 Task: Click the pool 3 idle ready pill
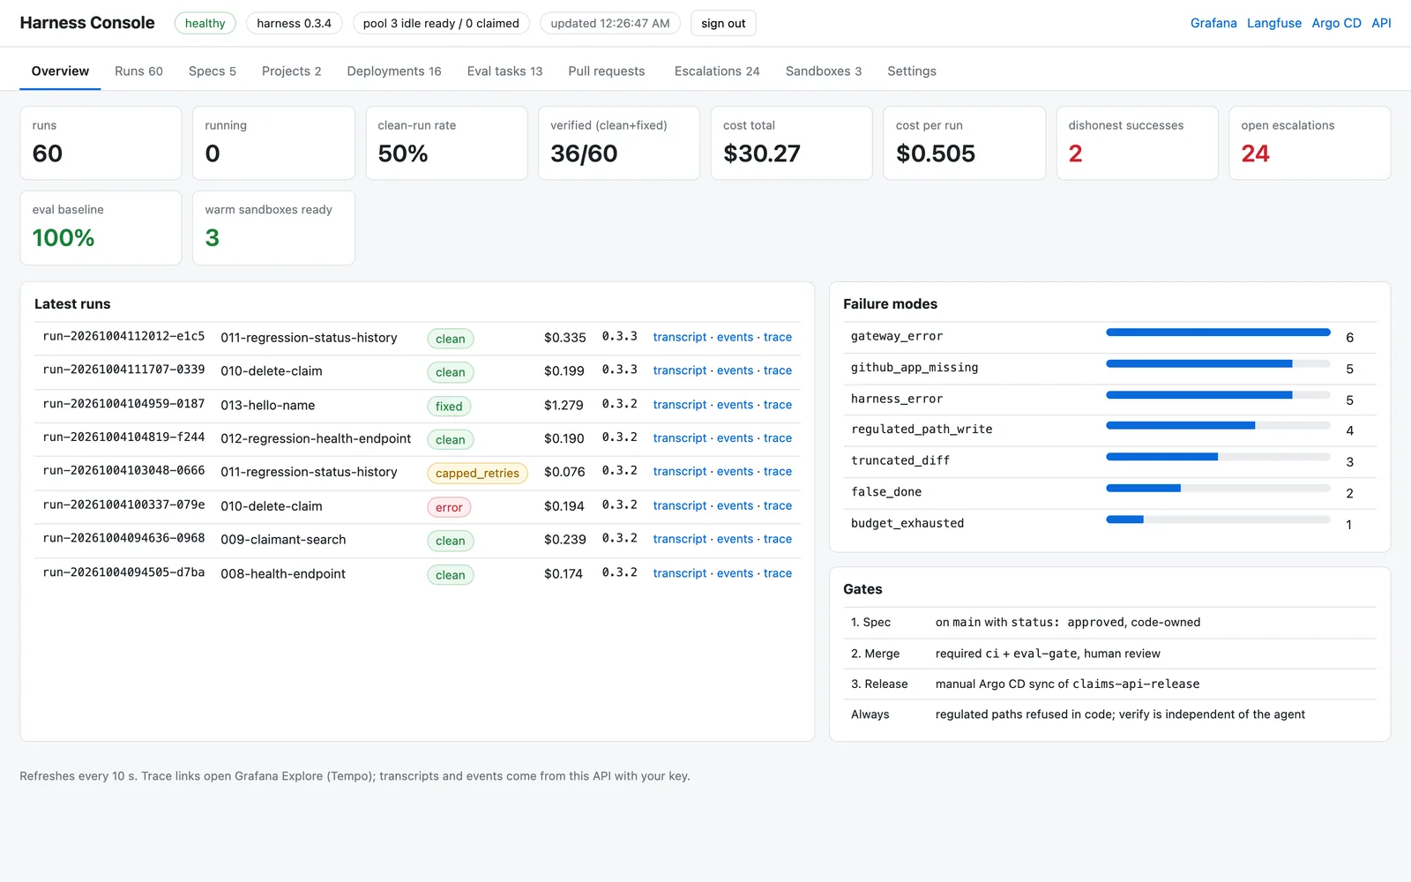coord(441,23)
